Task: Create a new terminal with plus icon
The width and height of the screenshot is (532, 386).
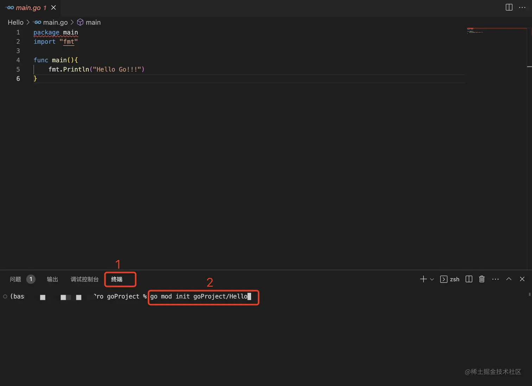Action: 423,279
